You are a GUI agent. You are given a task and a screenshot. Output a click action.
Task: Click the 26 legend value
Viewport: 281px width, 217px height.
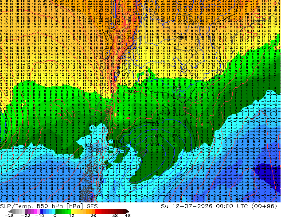(93, 215)
